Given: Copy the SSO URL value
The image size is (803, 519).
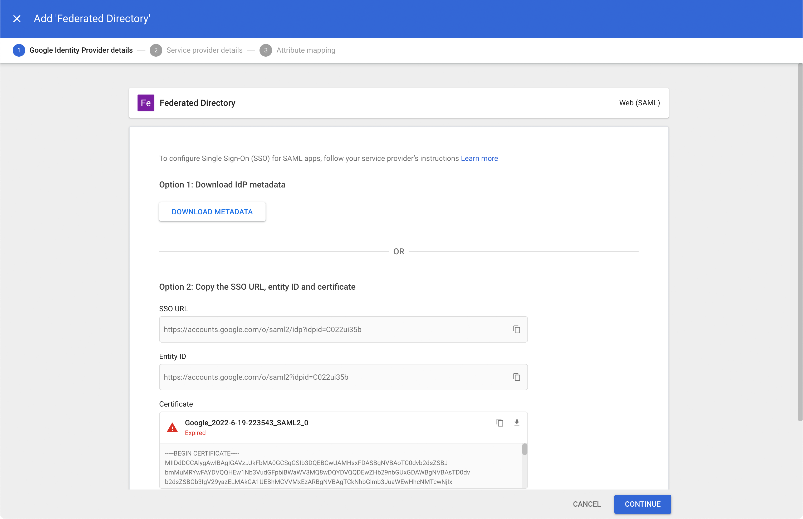Looking at the screenshot, I should 517,330.
